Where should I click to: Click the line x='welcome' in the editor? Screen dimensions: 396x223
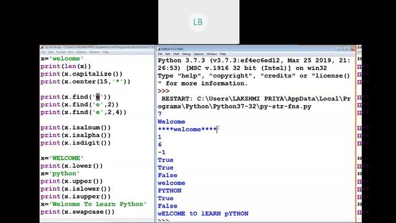[x=62, y=59]
